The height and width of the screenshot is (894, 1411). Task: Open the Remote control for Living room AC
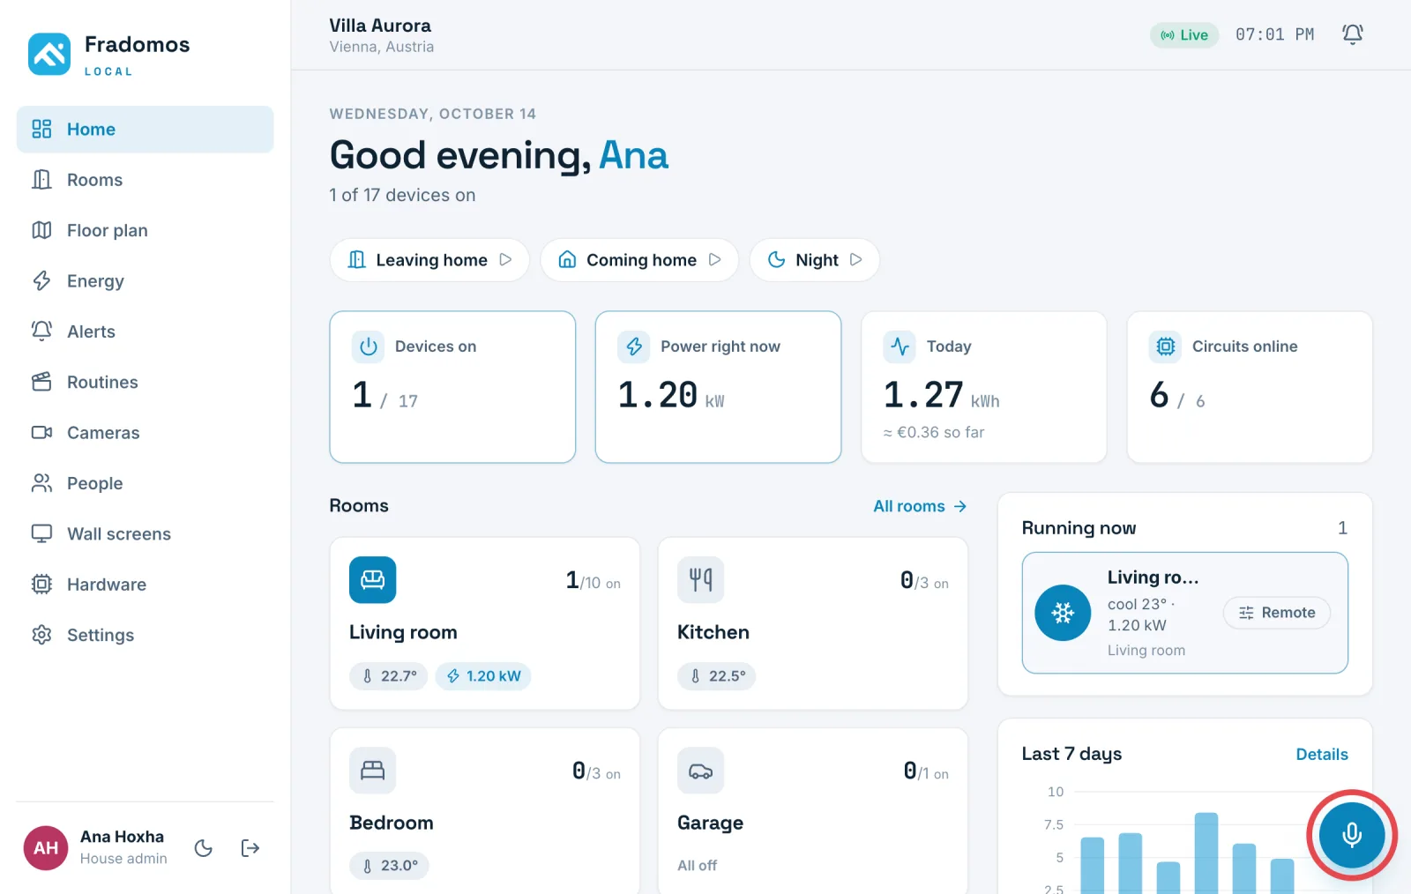click(1277, 613)
